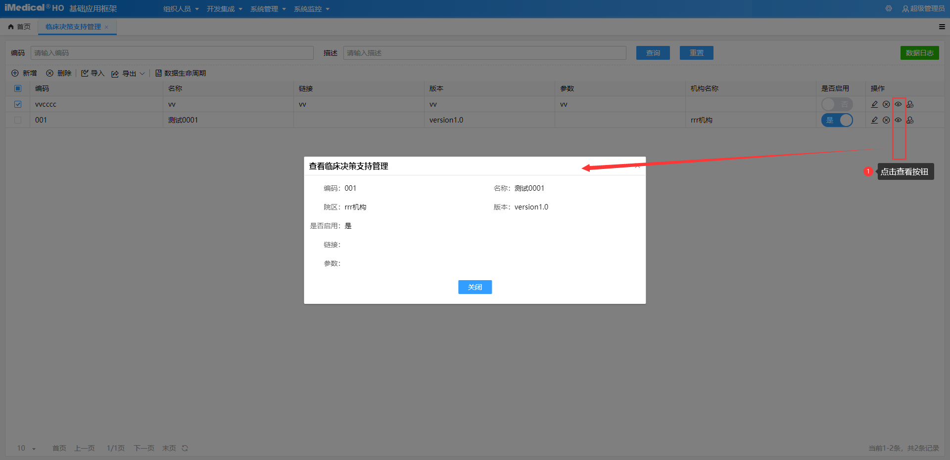Go to the 首页 home tab
Viewport: 950px width, 460px height.
(x=19, y=27)
